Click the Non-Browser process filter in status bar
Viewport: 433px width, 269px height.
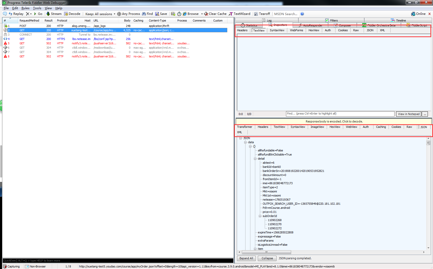point(35,266)
